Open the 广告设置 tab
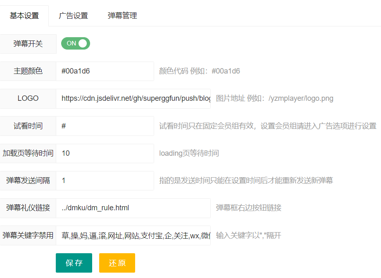The width and height of the screenshot is (381, 278). [73, 16]
